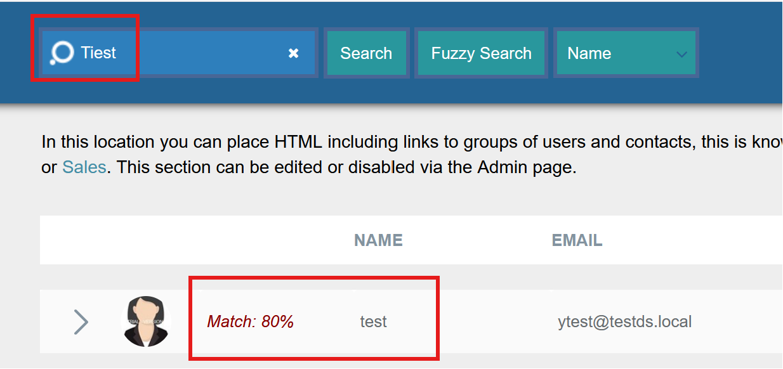This screenshot has width=783, height=369.
Task: Clear the search box with the X
Action: tap(293, 53)
